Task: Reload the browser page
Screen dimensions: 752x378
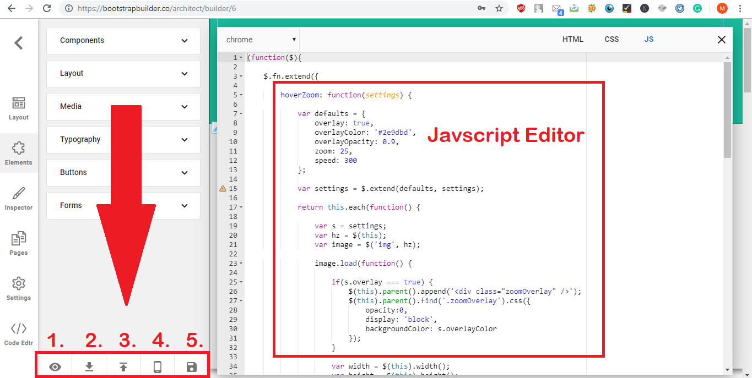Action: click(47, 8)
